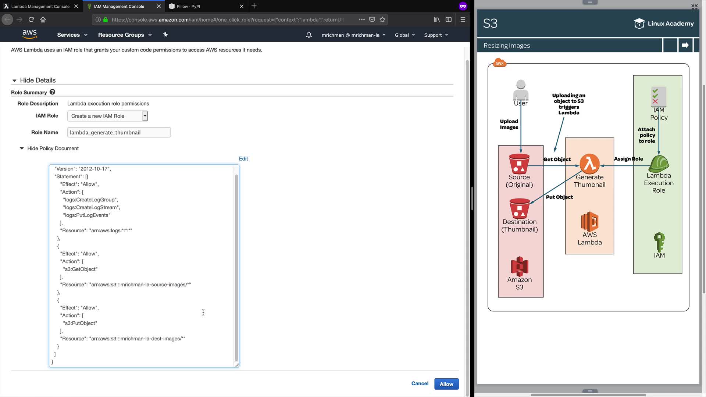The height and width of the screenshot is (397, 706).
Task: Click the Role Name input field
Action: tap(119, 132)
